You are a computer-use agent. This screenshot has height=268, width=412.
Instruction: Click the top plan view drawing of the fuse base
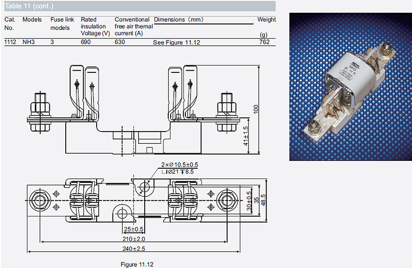133,200
